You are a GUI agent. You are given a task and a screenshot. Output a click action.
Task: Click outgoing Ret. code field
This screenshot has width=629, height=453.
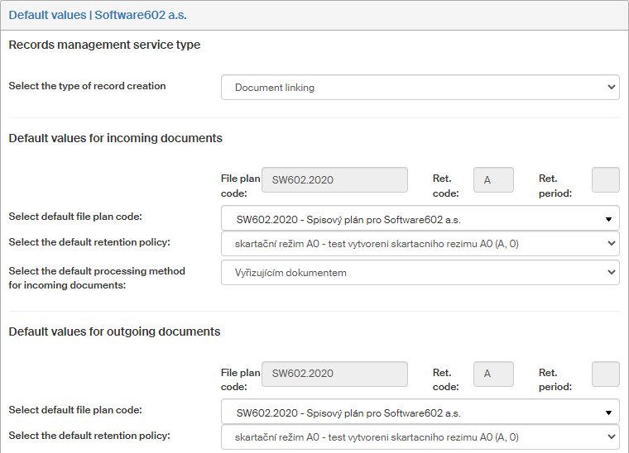tap(493, 374)
